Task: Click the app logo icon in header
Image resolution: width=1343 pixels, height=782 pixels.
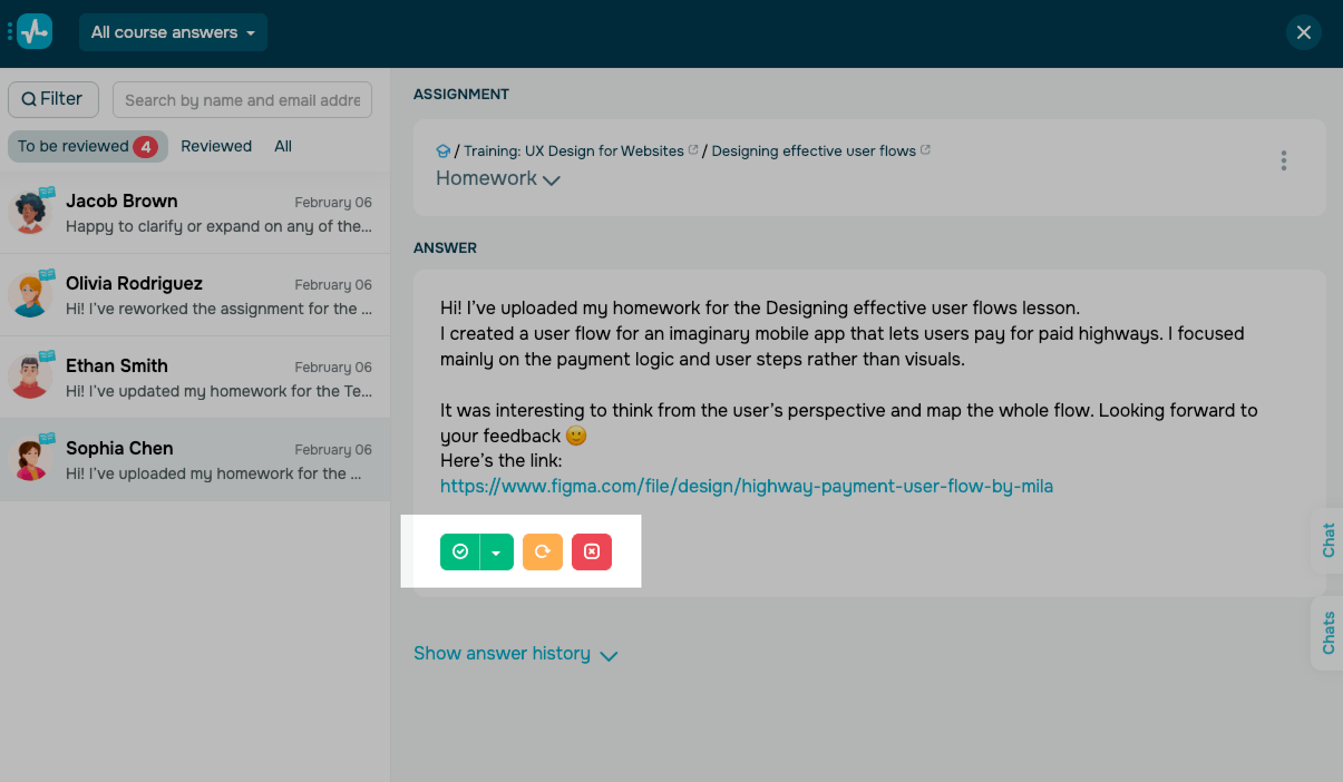Action: click(35, 32)
